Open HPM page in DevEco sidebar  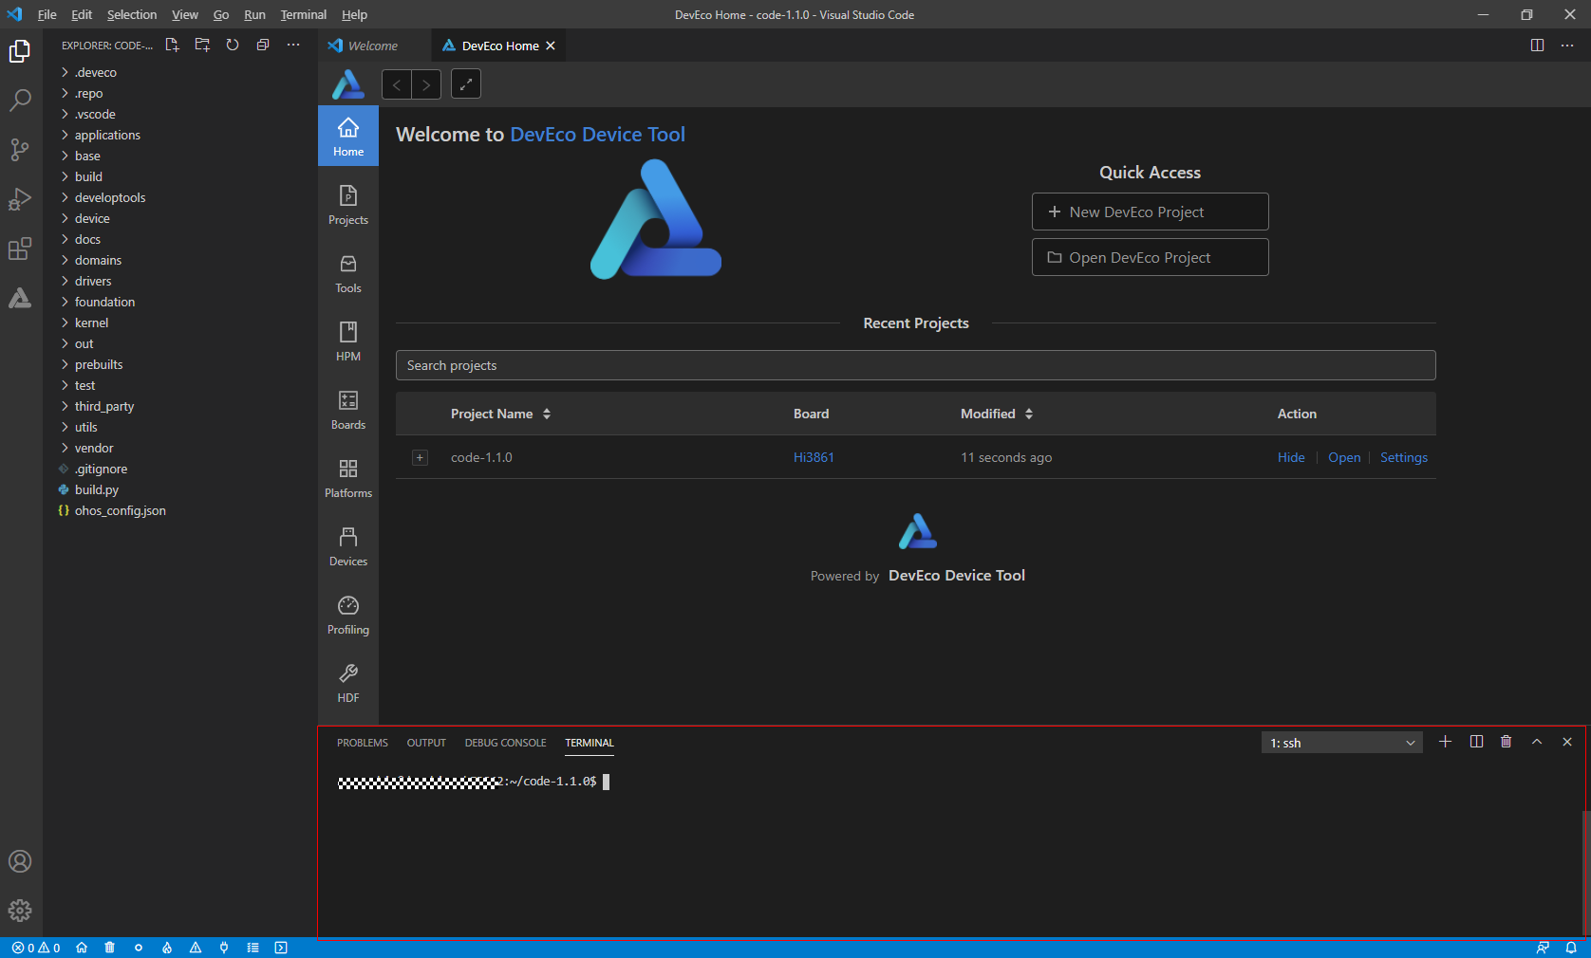point(348,341)
